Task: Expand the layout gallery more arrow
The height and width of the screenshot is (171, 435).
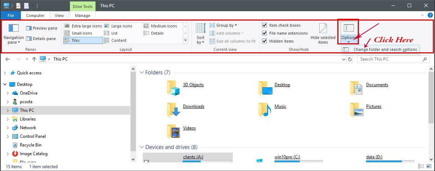Action: (x=186, y=40)
